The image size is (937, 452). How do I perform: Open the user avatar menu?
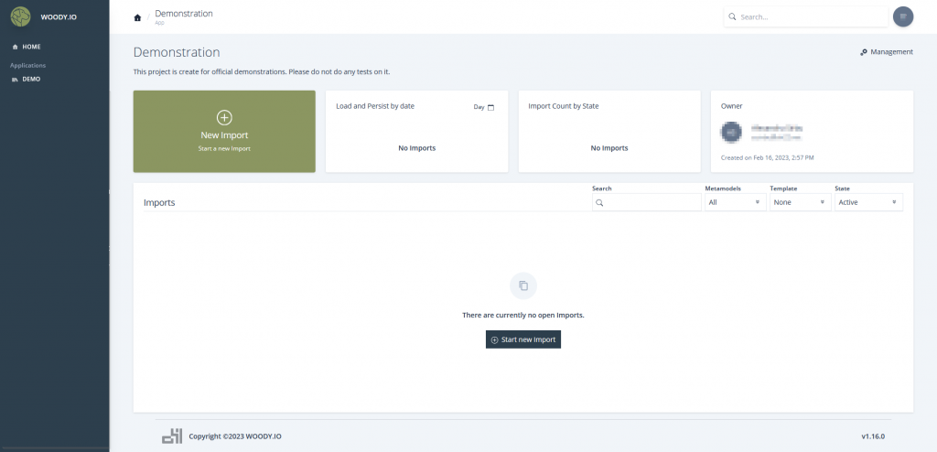coord(902,16)
